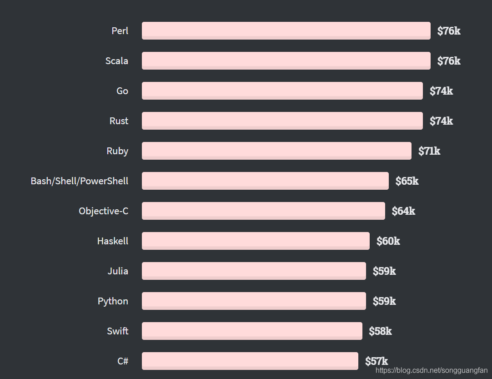Viewport: 492px width, 379px height.
Task: Click the Objective-C bar
Action: pos(263,211)
